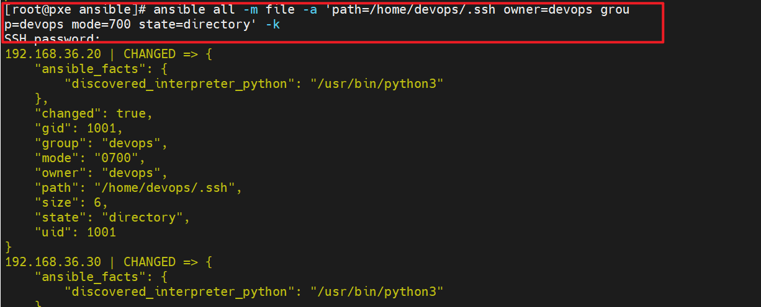This screenshot has height=307, width=761.
Task: Click the '"mode": "0700",' line
Action: [x=89, y=158]
